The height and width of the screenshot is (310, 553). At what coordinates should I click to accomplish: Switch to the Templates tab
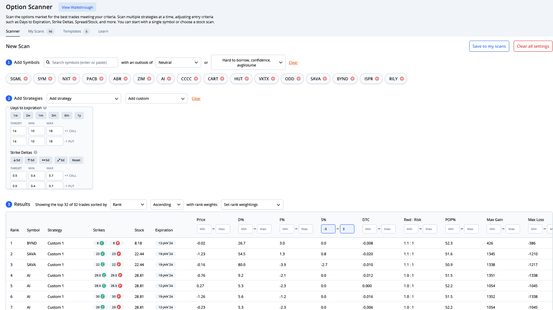tap(76, 31)
